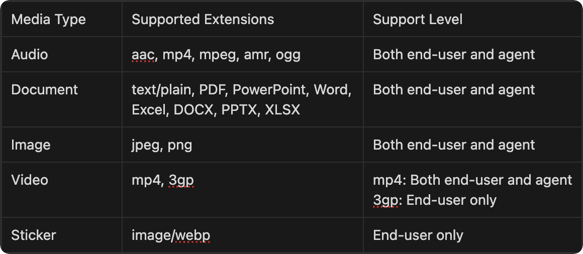Click the mp4 support level line for Video
This screenshot has width=583, height=254.
[472, 180]
